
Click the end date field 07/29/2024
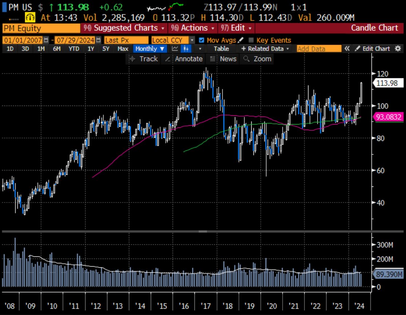[75, 40]
